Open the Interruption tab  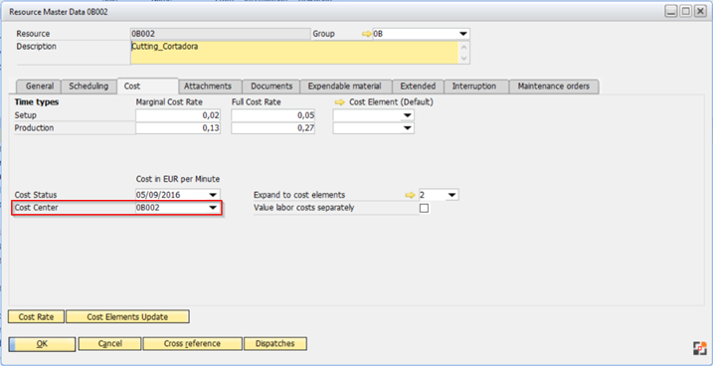point(476,87)
